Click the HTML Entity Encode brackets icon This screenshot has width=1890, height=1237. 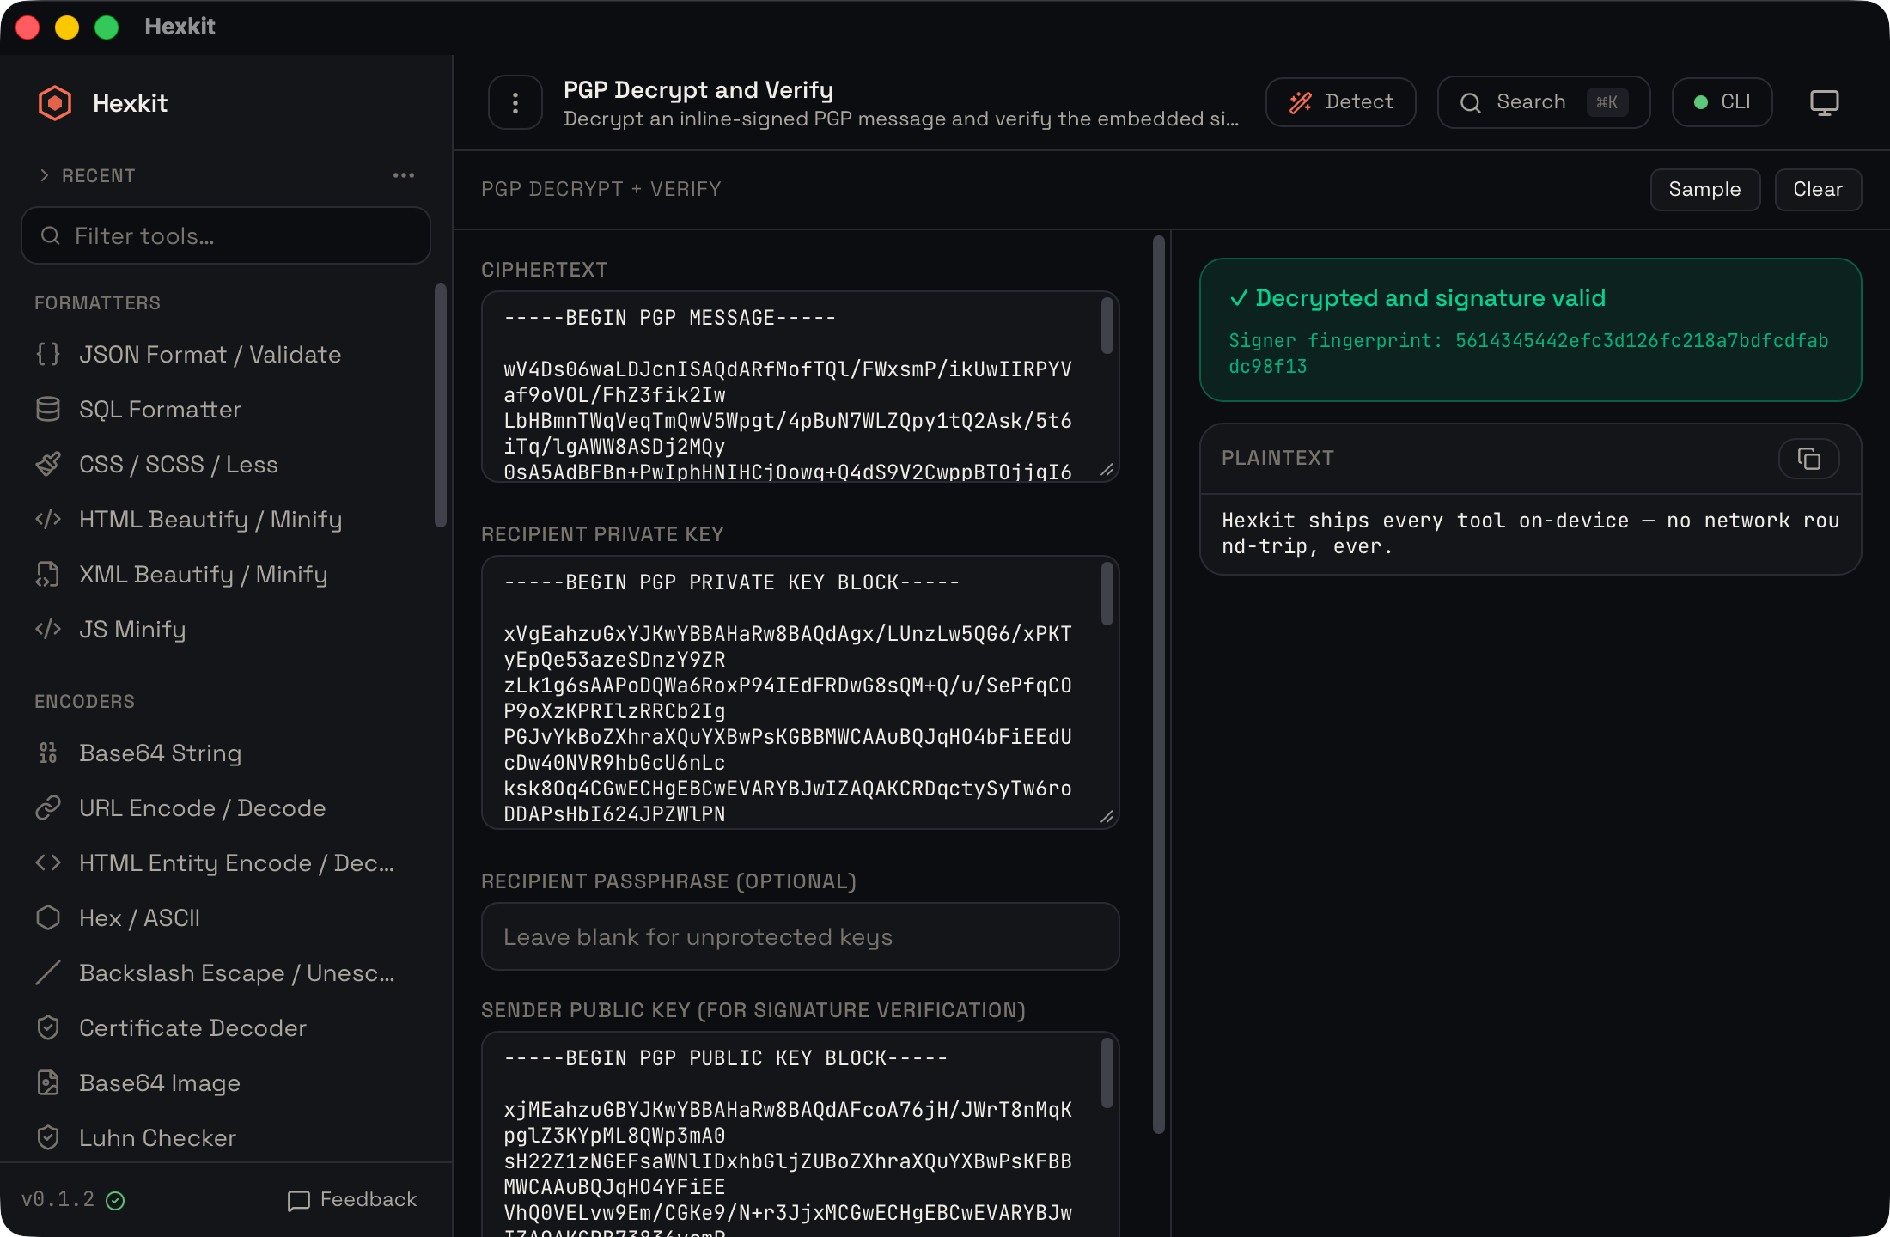(x=48, y=862)
